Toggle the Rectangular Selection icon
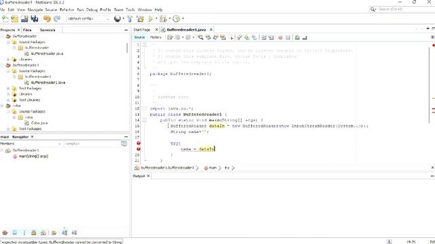 pyautogui.click(x=230, y=38)
